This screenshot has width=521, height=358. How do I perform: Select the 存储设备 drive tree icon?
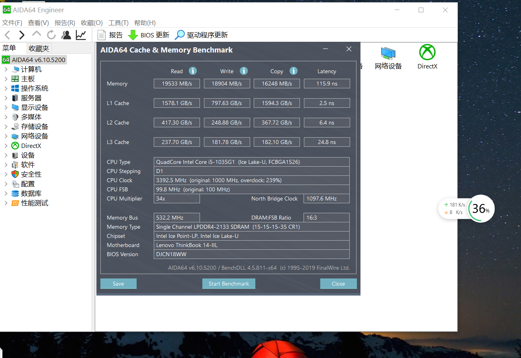15,127
